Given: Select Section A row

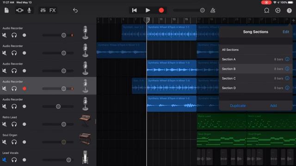Looking at the screenshot, I should click(256, 59).
